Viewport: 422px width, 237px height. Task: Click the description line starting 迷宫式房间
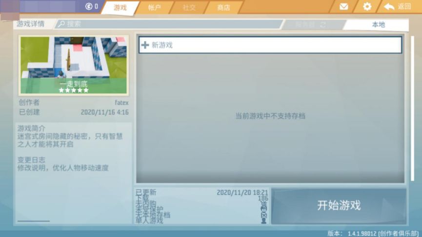(x=70, y=137)
